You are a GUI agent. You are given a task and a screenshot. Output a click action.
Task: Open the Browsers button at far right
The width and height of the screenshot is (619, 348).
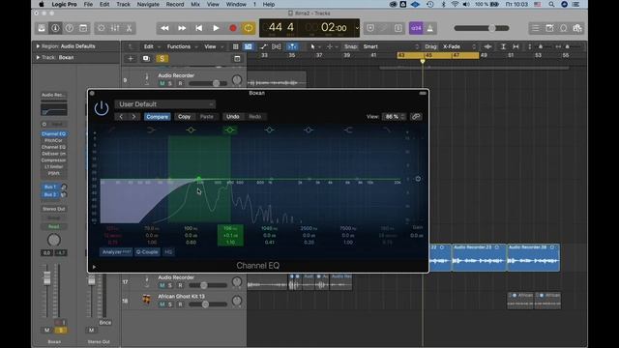577,28
